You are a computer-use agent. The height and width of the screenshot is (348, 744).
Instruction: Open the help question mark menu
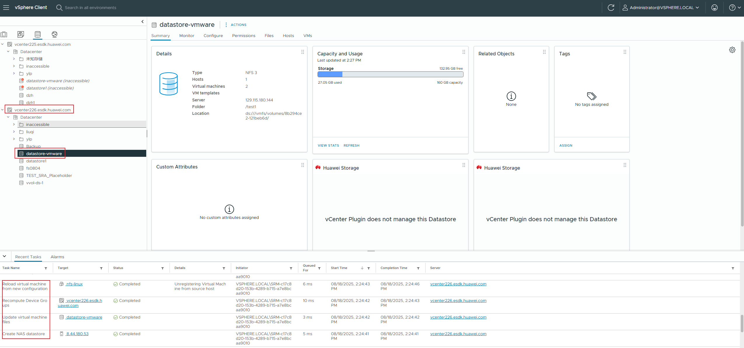(x=735, y=8)
